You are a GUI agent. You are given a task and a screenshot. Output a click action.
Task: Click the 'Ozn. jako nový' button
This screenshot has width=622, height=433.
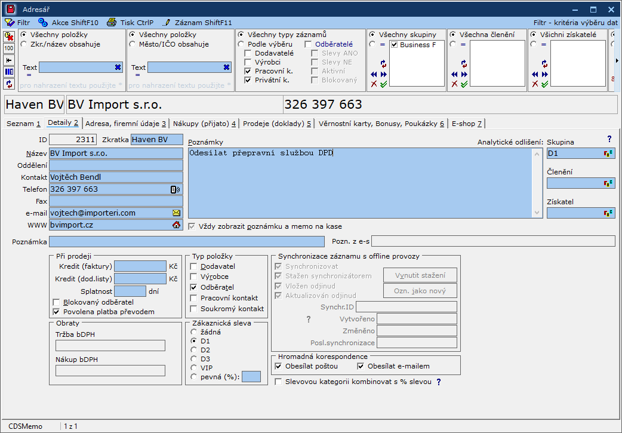point(420,291)
